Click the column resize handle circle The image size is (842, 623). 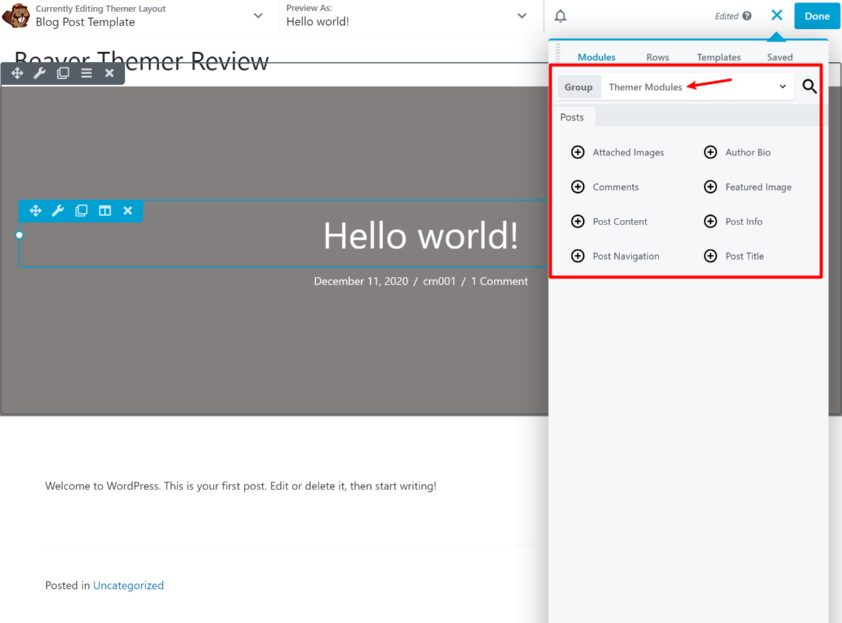19,235
